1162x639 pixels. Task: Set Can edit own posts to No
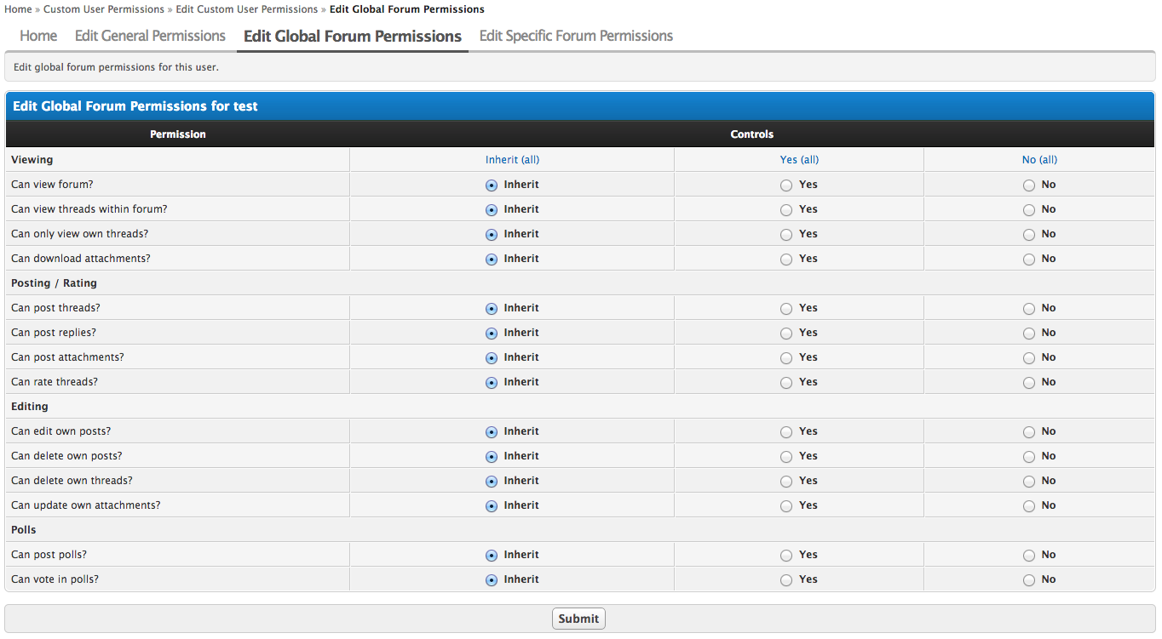coord(1029,432)
